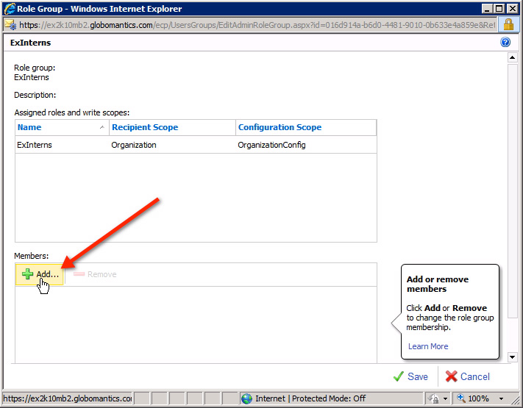Open the zoom level dropdown arrow
The width and height of the screenshot is (523, 408).
[x=501, y=398]
